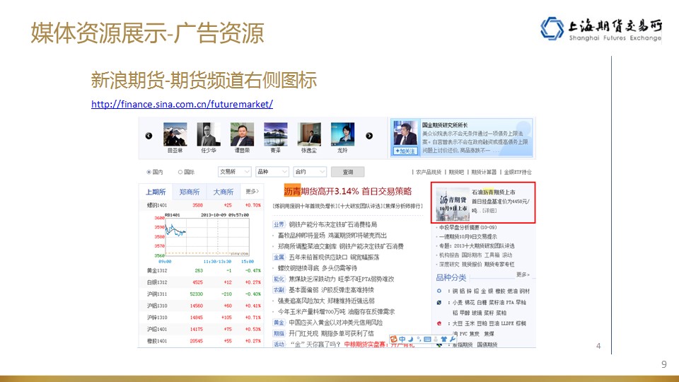
Task: Click the next arrow in the expert carousel
Action: point(369,136)
